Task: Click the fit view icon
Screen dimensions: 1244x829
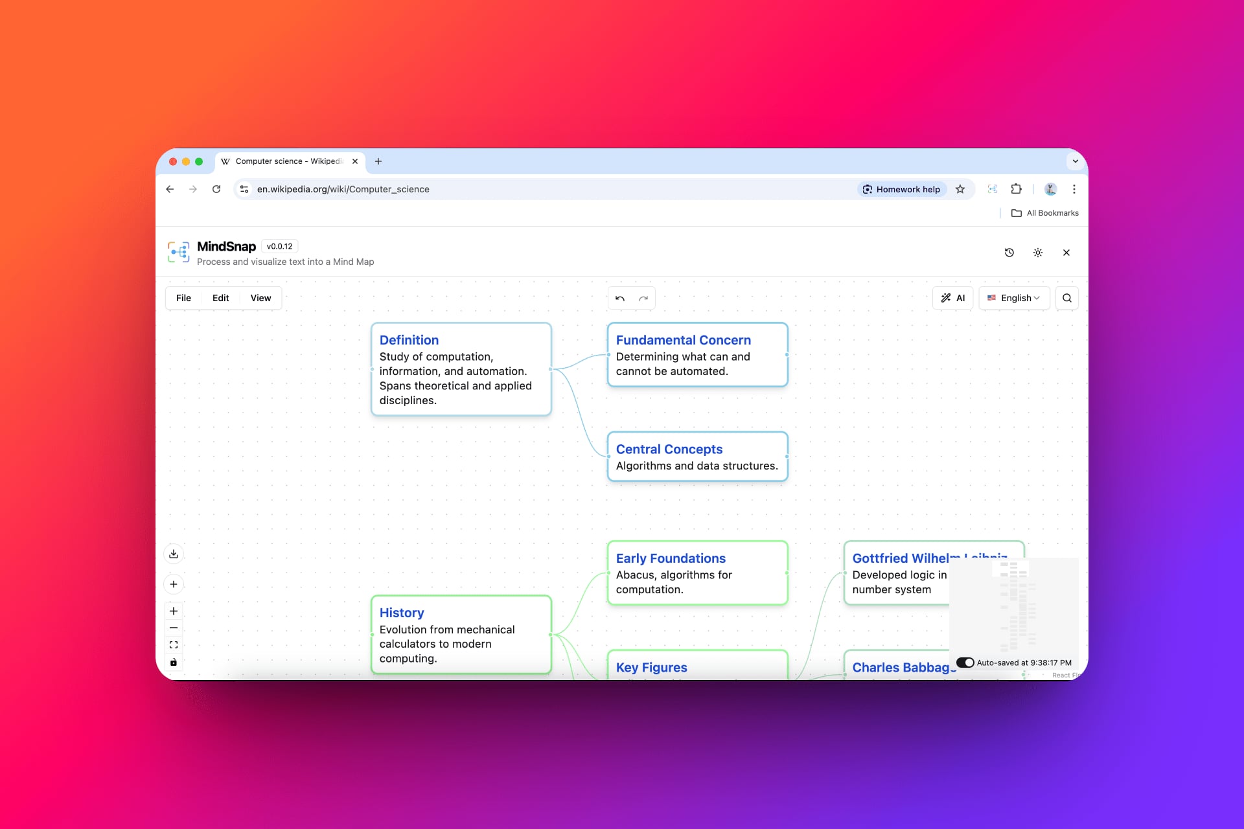Action: coord(174,645)
